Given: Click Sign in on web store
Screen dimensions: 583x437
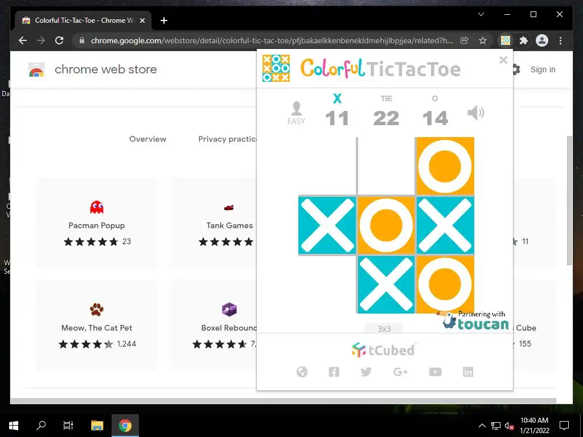Looking at the screenshot, I should point(543,69).
